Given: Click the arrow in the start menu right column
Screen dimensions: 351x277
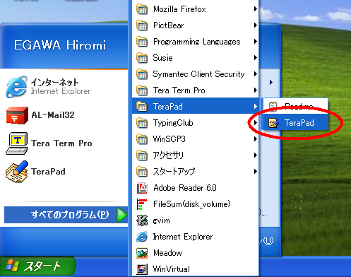Looking at the screenshot, I should click(271, 82).
